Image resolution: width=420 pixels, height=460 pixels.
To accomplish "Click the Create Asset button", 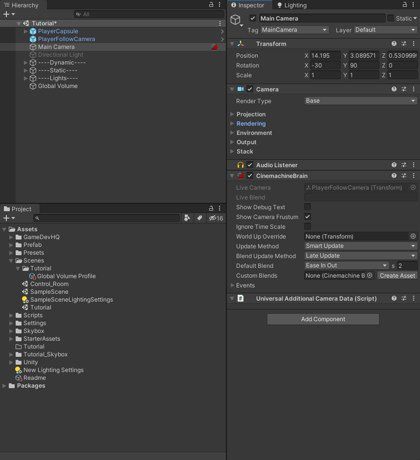I will pyautogui.click(x=397, y=275).
